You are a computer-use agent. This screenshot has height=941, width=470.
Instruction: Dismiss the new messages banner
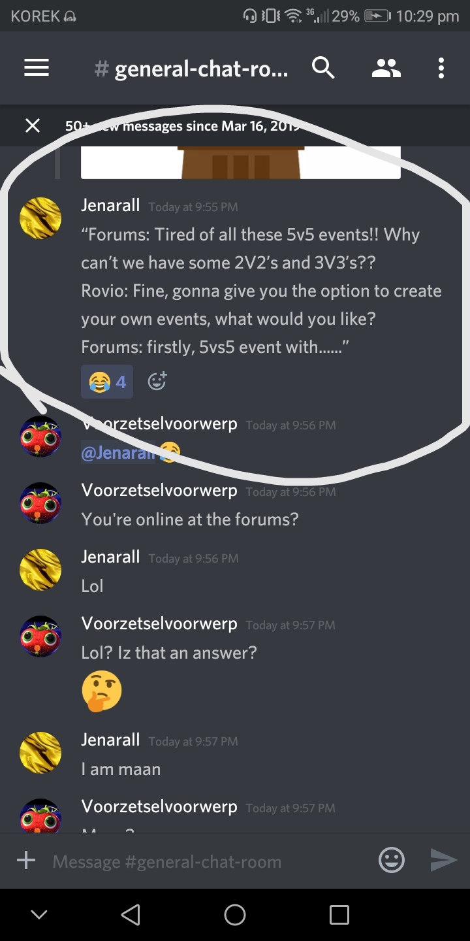click(32, 125)
